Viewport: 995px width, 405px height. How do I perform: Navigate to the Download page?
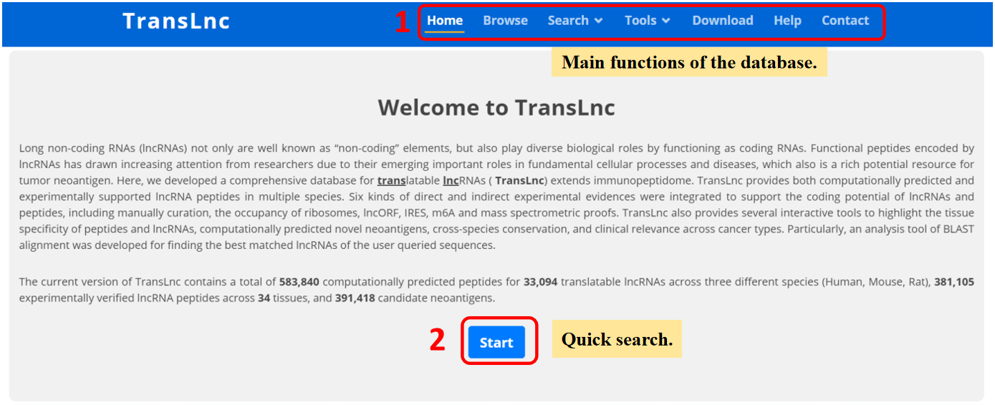tap(722, 21)
